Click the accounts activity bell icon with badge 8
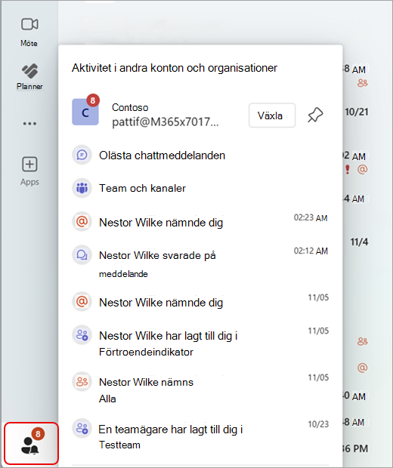Image resolution: width=393 pixels, height=468 pixels. (x=32, y=444)
